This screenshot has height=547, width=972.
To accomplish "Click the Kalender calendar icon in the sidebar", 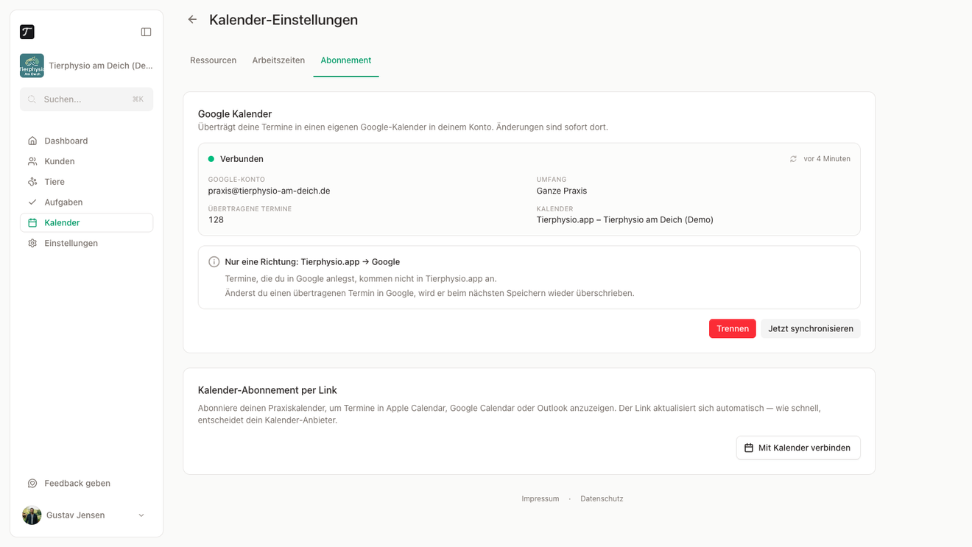I will (x=32, y=223).
